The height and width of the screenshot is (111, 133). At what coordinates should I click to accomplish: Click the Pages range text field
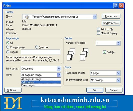click(41, 52)
